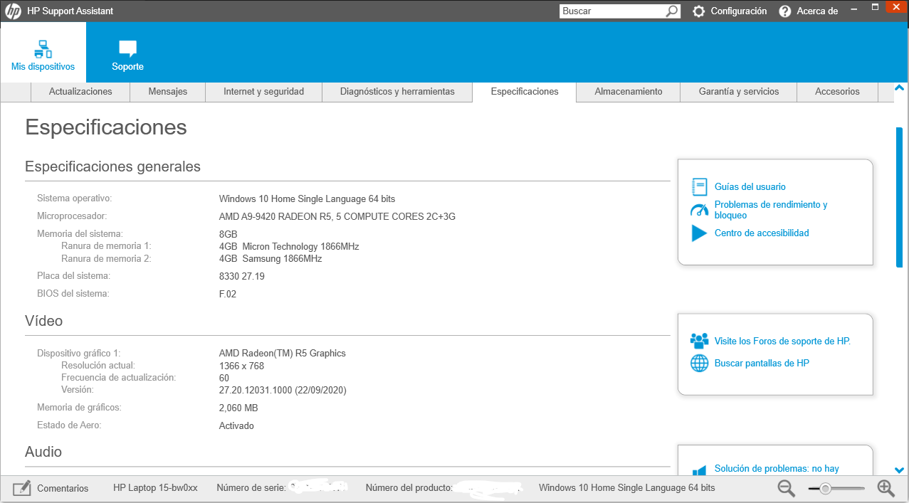Click HP Laptop 15-bw0xx in status bar

tap(155, 488)
